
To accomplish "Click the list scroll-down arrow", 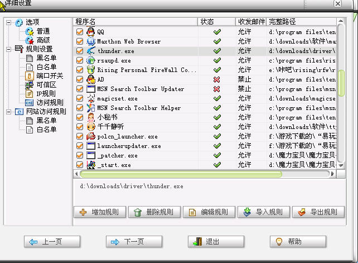I will pos(341,165).
